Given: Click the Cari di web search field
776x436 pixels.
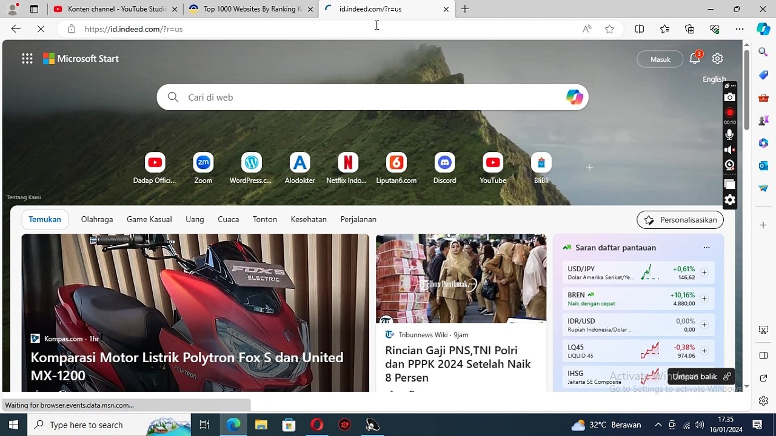Looking at the screenshot, I should [x=372, y=97].
